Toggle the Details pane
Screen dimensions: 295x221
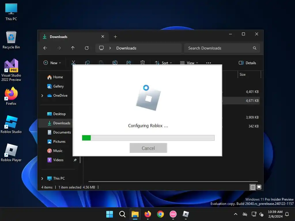pos(247,63)
